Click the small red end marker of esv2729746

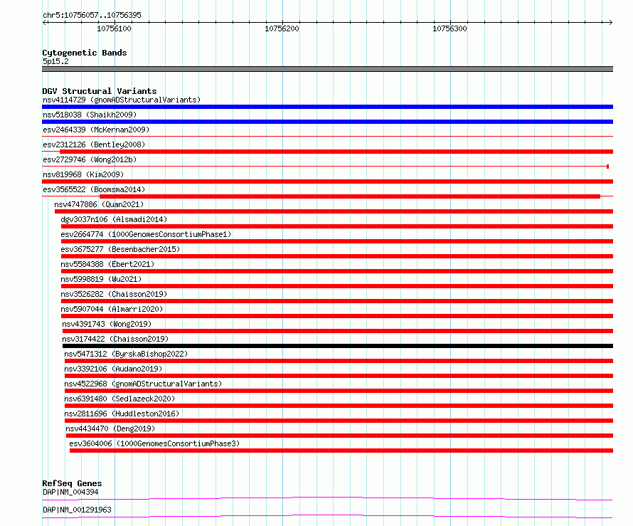(x=607, y=167)
